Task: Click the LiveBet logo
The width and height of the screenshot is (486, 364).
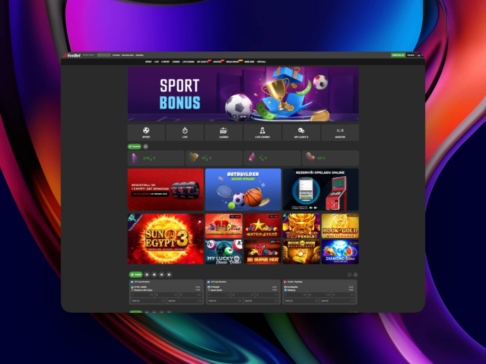Action: (72, 55)
